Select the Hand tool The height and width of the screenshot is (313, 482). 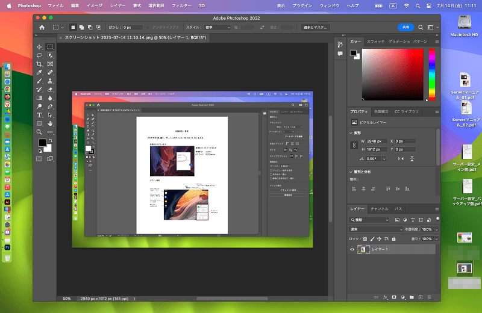coord(50,123)
